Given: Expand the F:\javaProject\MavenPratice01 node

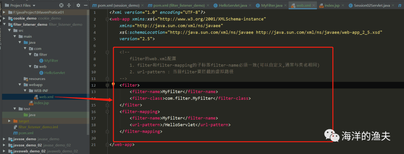Looking at the screenshot, I should tap(4, 12).
